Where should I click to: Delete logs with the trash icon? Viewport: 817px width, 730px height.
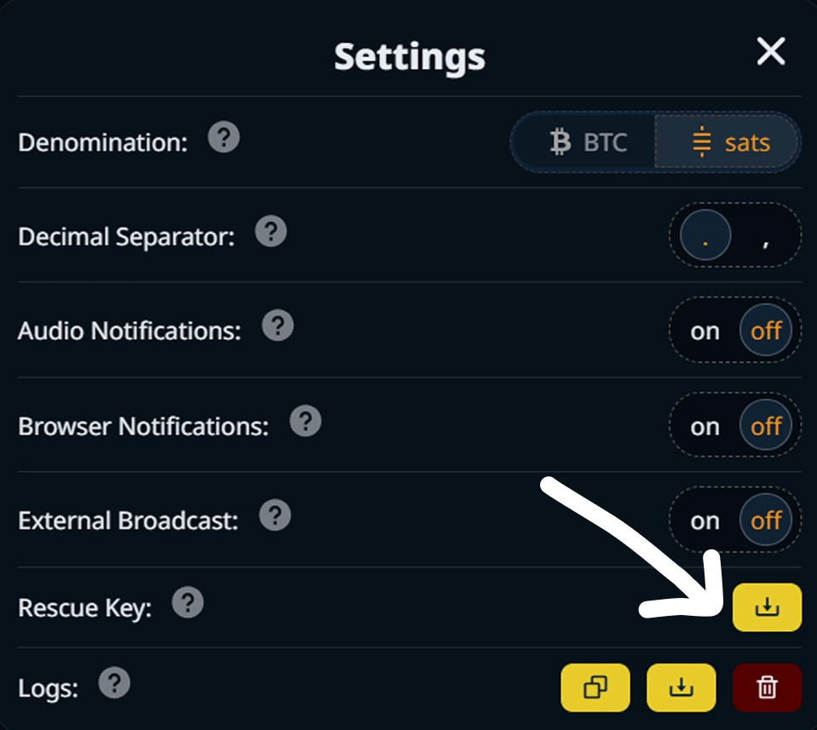[x=767, y=687]
